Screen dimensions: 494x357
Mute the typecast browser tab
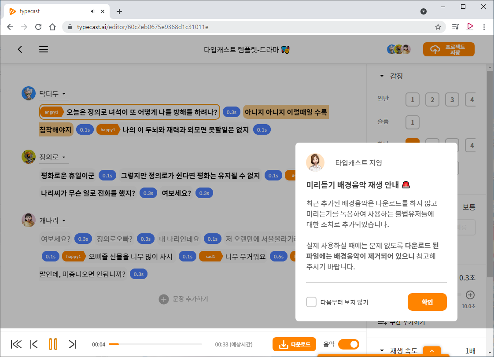[93, 11]
